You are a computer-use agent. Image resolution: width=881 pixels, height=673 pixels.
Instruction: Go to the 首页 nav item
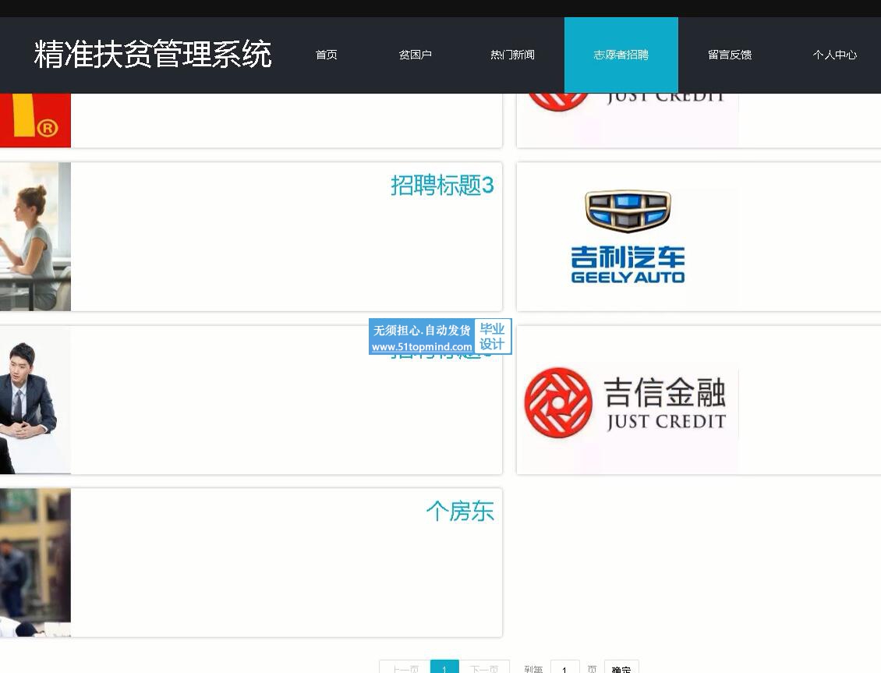326,55
